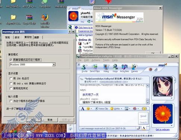Toggle the input settings advanced text services checkbox
The image size is (181, 140).
pyautogui.click(x=11, y=101)
